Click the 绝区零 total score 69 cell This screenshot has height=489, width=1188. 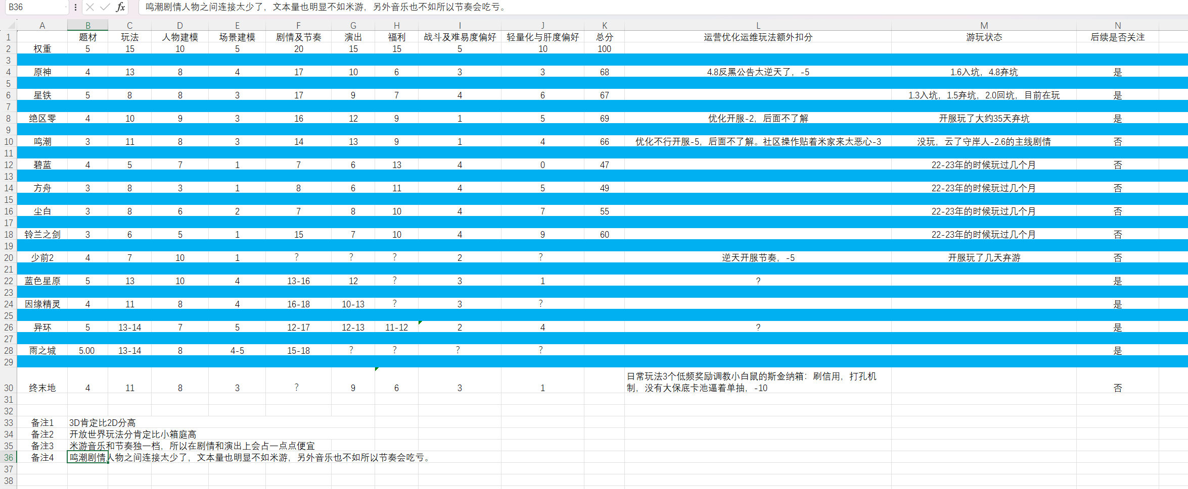pyautogui.click(x=604, y=119)
